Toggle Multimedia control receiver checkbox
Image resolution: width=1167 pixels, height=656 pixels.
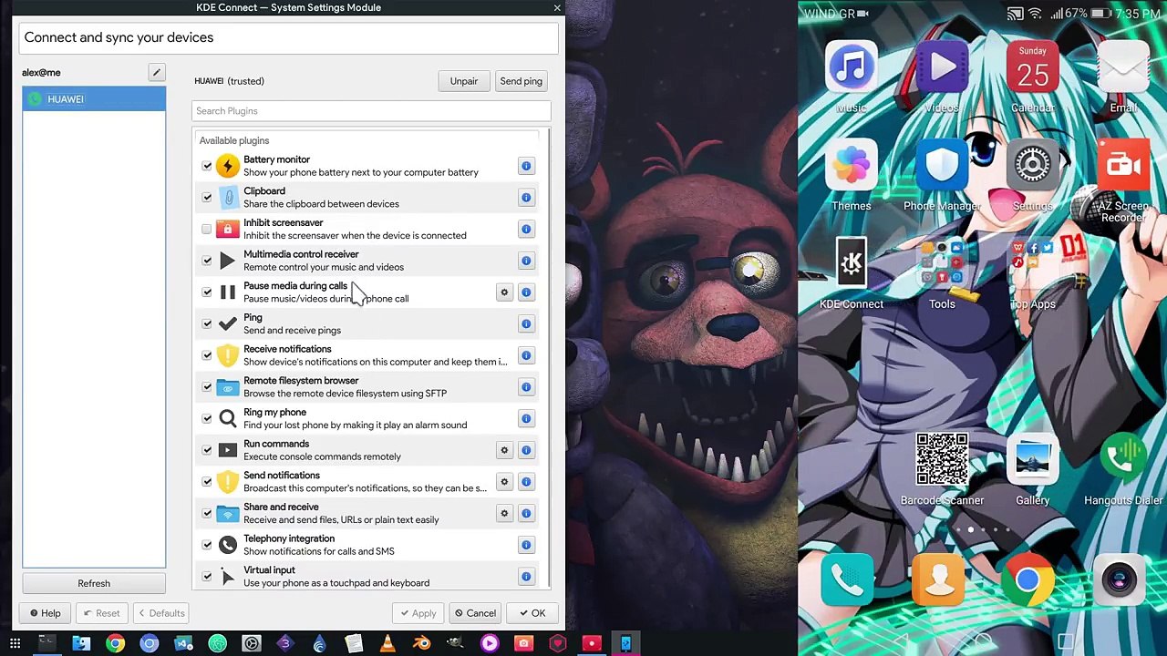[x=207, y=261]
